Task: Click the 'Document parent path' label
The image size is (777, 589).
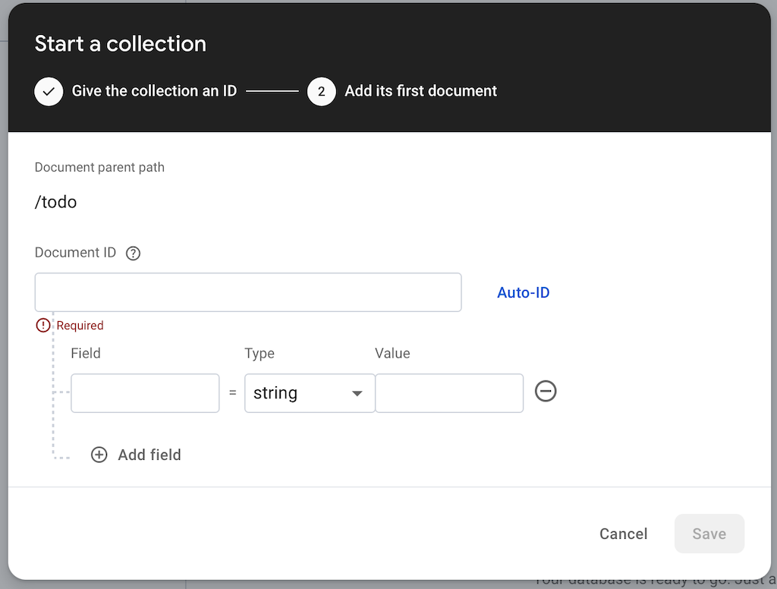Action: pos(99,167)
